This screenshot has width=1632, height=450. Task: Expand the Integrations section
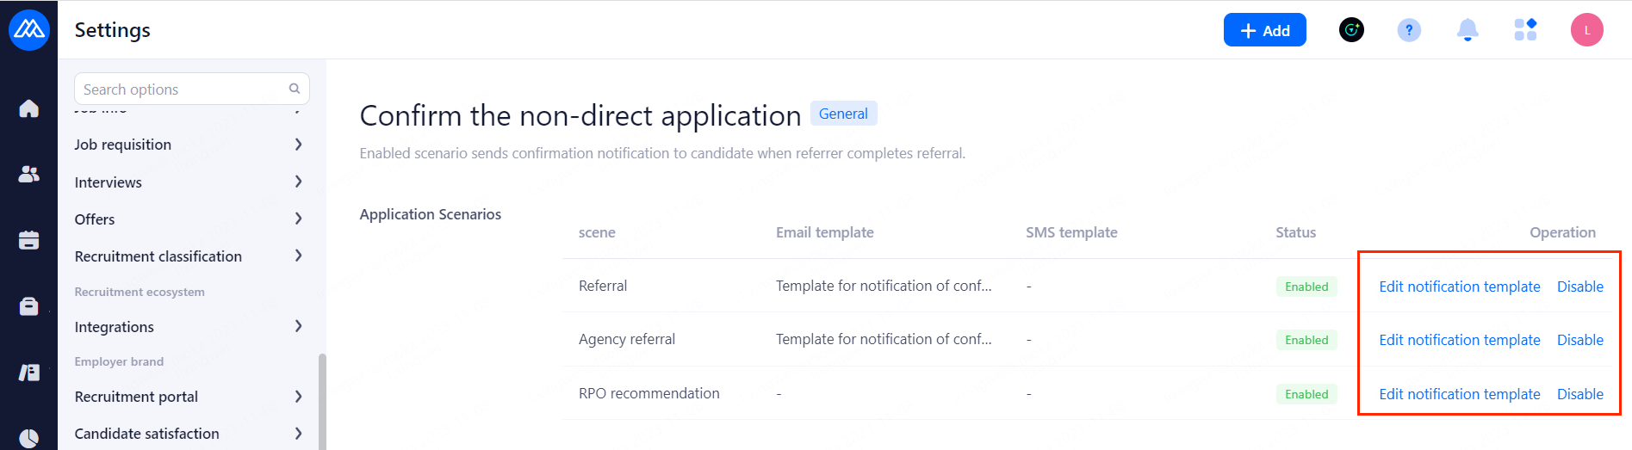point(188,327)
